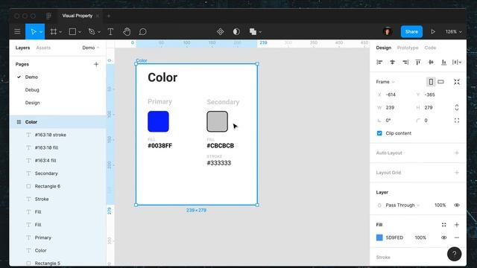The height and width of the screenshot is (268, 477).
Task: Open the user avatar
Action: 388,31
